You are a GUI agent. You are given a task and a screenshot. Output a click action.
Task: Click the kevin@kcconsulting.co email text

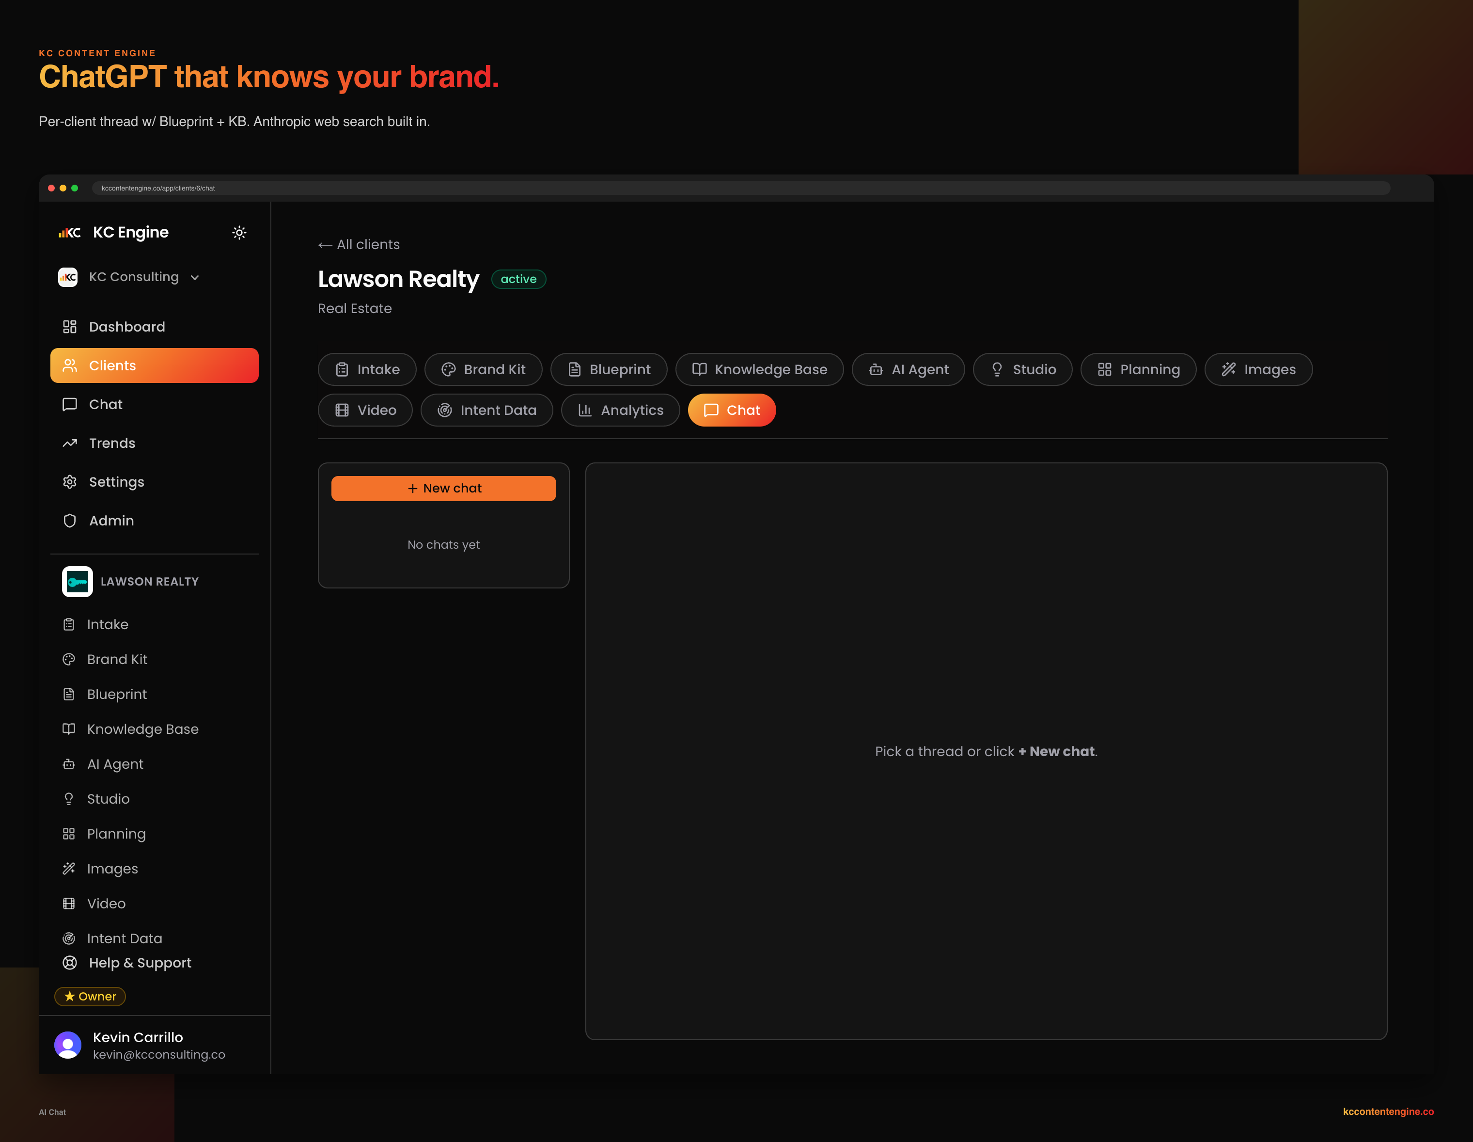159,1054
